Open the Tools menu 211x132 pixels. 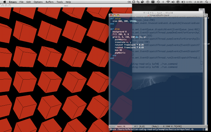(x=60, y=2)
